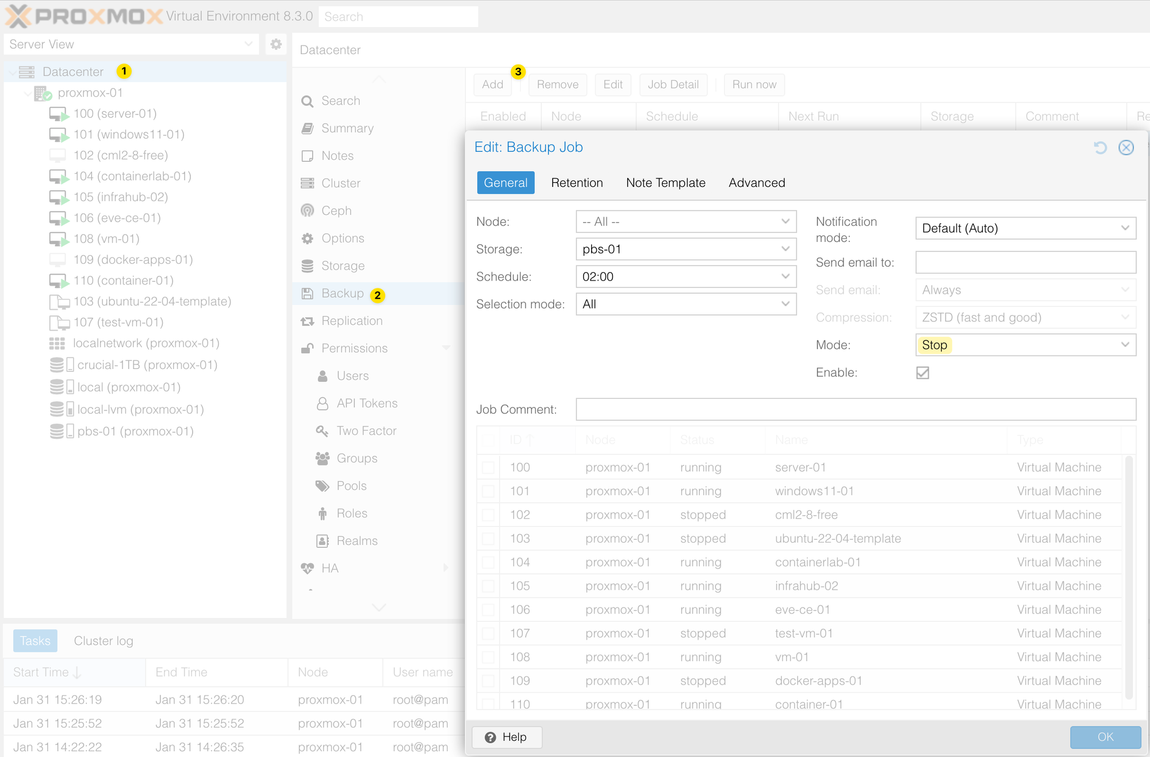Check the box for VM 100 server-01

coord(488,467)
